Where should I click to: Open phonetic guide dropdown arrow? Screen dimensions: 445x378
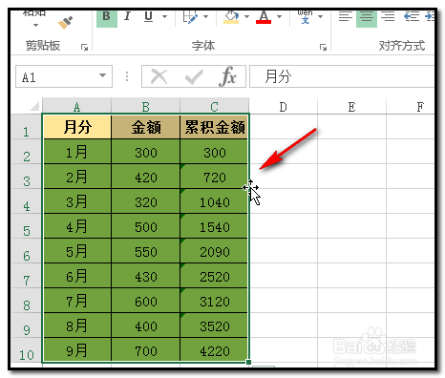tap(320, 16)
